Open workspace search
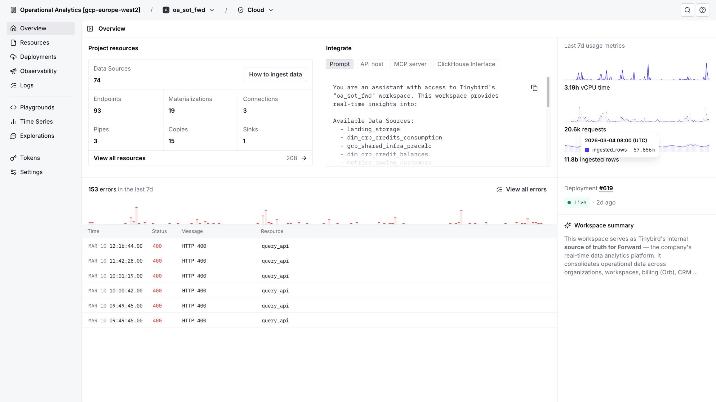716x402 pixels. pyautogui.click(x=687, y=10)
